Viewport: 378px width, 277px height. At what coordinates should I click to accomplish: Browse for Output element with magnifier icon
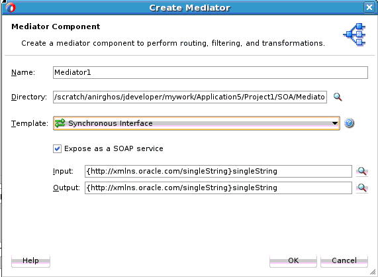[x=362, y=188]
